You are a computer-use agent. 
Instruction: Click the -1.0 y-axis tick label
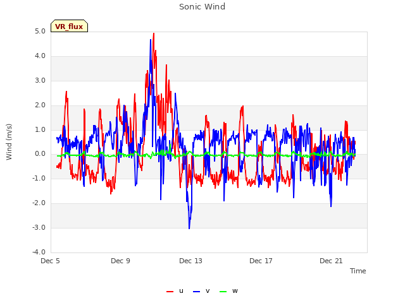click(x=39, y=178)
